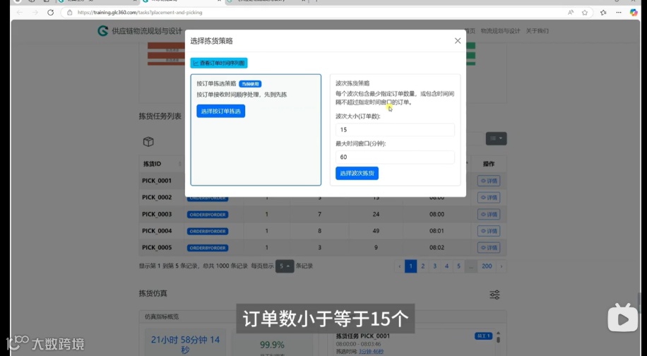Click the ORDERBYORDER badge in the PICK_0004 row
The image size is (647, 356).
[x=208, y=231]
